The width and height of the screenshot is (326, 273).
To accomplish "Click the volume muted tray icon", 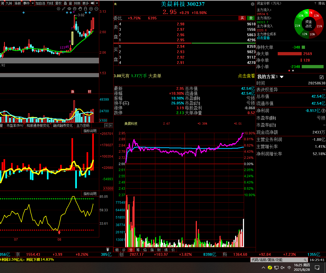I will pos(283,268).
